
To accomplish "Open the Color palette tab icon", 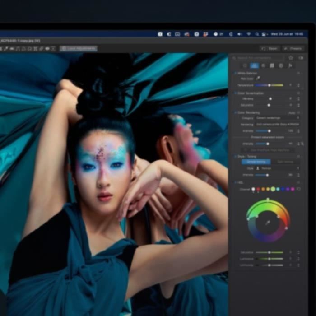I will click(x=254, y=66).
